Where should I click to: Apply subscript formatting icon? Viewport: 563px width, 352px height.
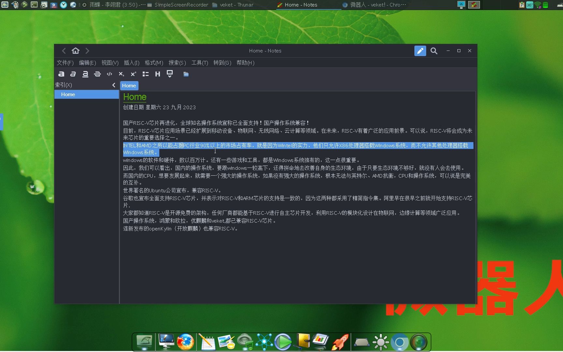121,74
